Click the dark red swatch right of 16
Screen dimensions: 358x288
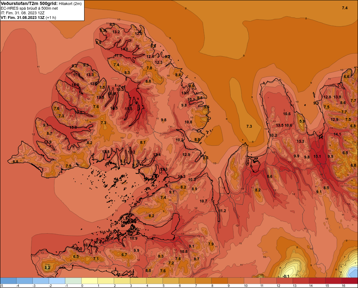[x=350, y=281]
